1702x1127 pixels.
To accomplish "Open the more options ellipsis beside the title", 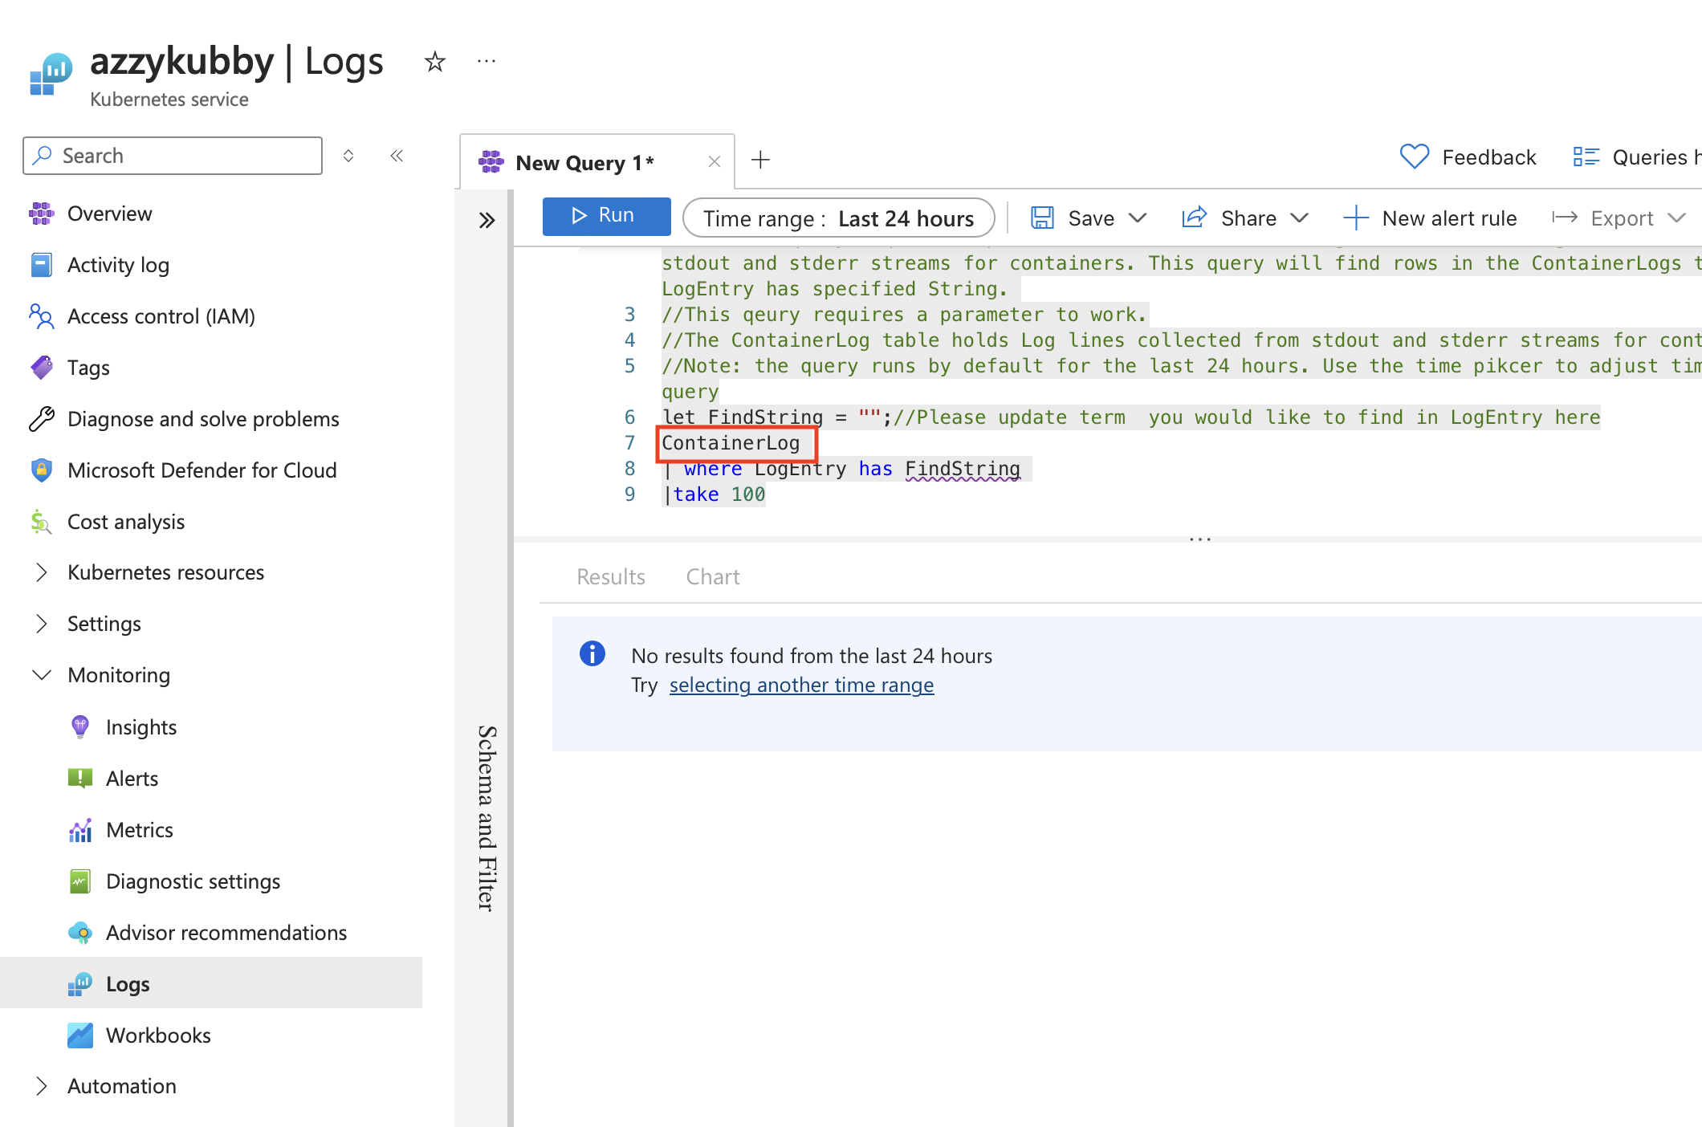I will coord(487,61).
